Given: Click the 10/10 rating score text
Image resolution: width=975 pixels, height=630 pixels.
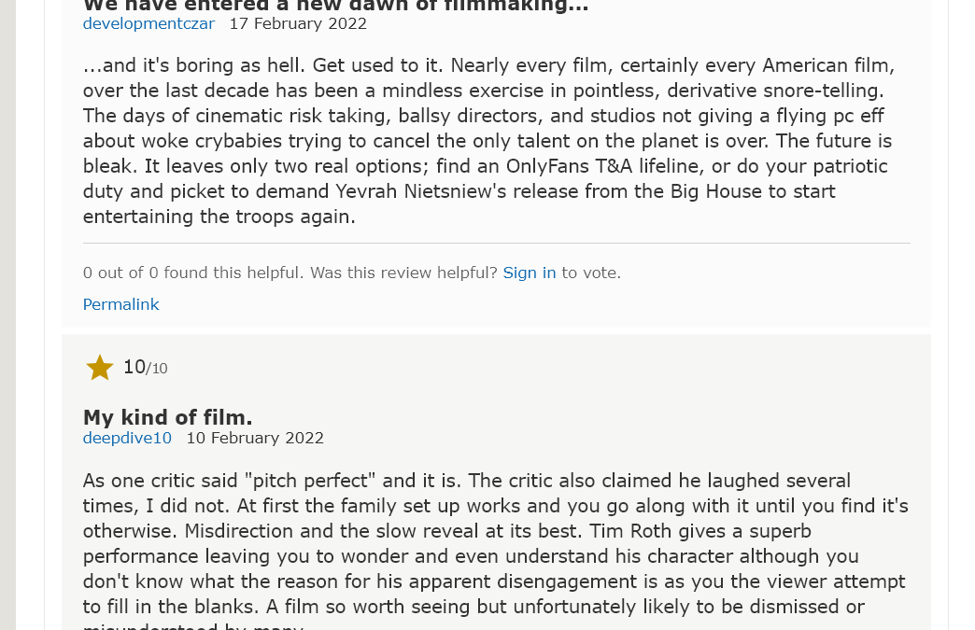Looking at the screenshot, I should tap(145, 368).
